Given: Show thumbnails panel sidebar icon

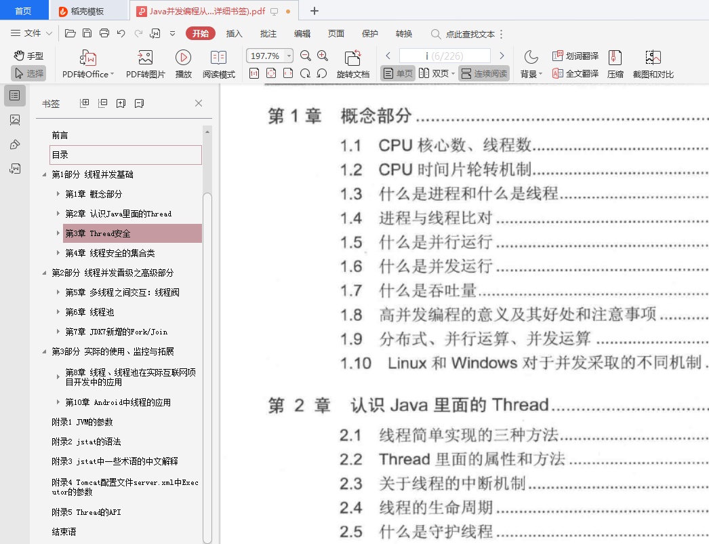Looking at the screenshot, I should coord(15,120).
